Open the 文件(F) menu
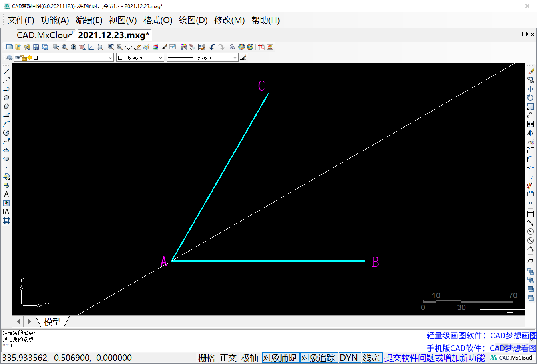This screenshot has width=537, height=364. (x=21, y=20)
